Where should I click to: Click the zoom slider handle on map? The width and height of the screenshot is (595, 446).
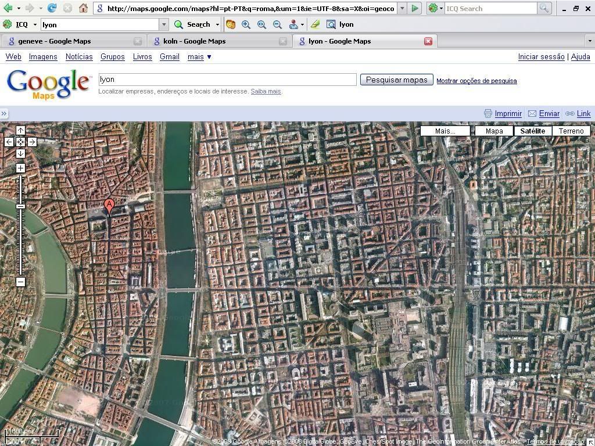(20, 207)
